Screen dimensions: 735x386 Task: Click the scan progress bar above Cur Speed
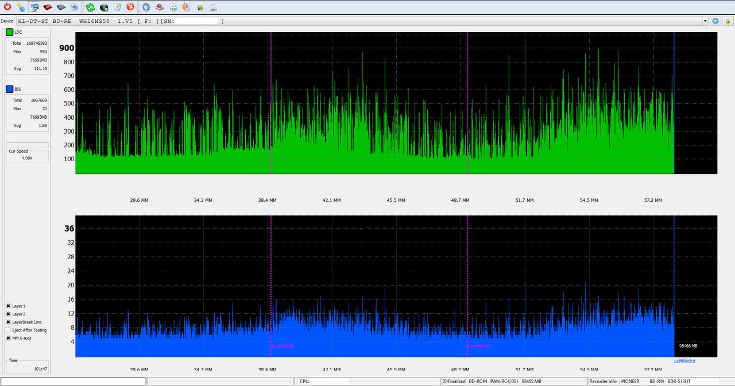pyautogui.click(x=27, y=145)
